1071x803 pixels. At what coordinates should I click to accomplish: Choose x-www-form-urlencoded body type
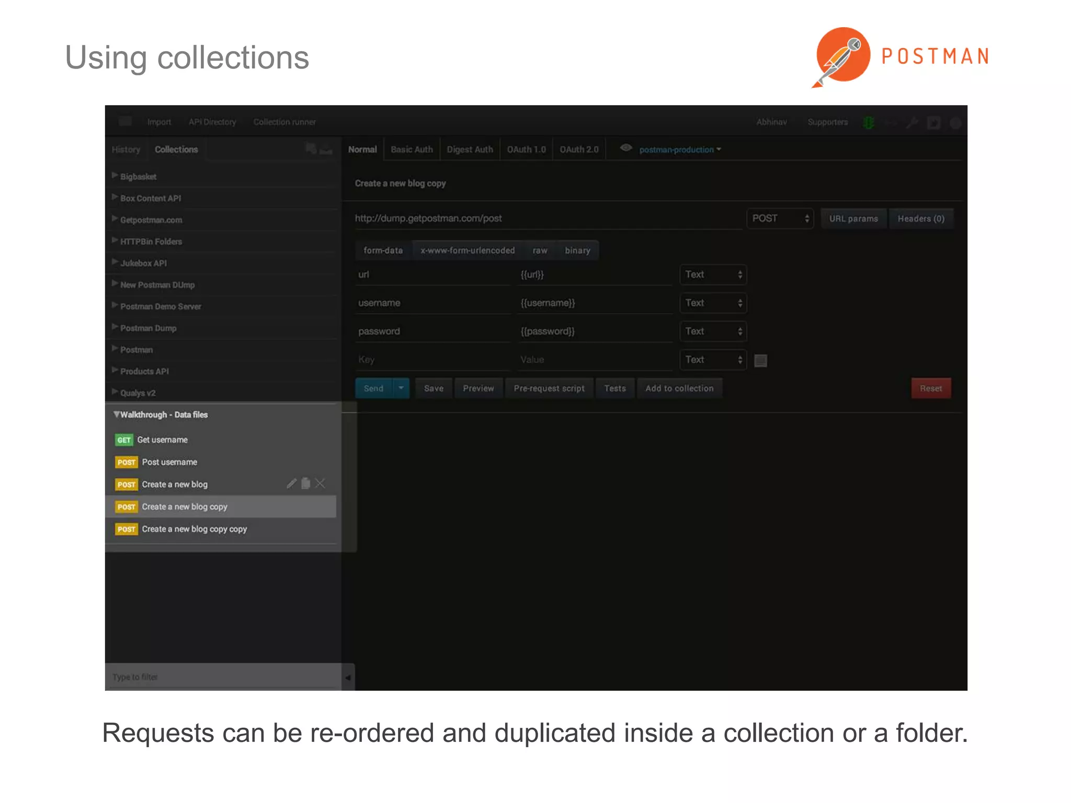click(x=468, y=250)
